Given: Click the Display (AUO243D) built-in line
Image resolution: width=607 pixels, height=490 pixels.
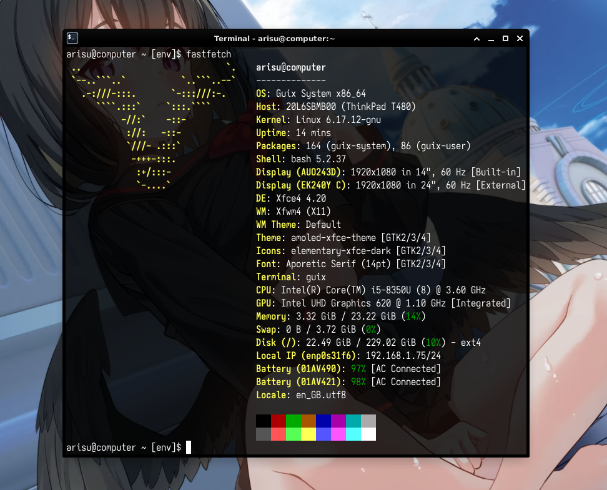Looking at the screenshot, I should [x=388, y=172].
